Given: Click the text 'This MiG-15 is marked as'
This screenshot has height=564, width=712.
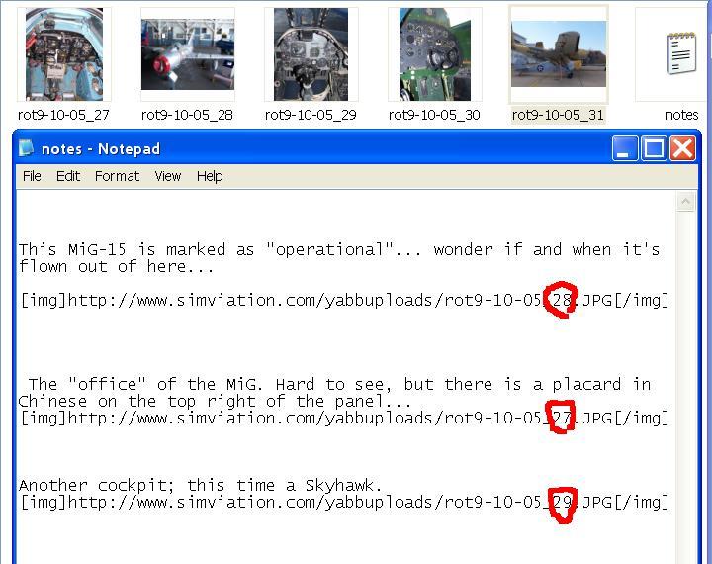Looking at the screenshot, I should (x=136, y=249).
